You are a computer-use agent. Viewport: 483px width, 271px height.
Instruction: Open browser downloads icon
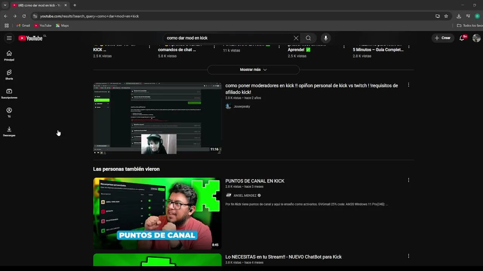(x=459, y=16)
